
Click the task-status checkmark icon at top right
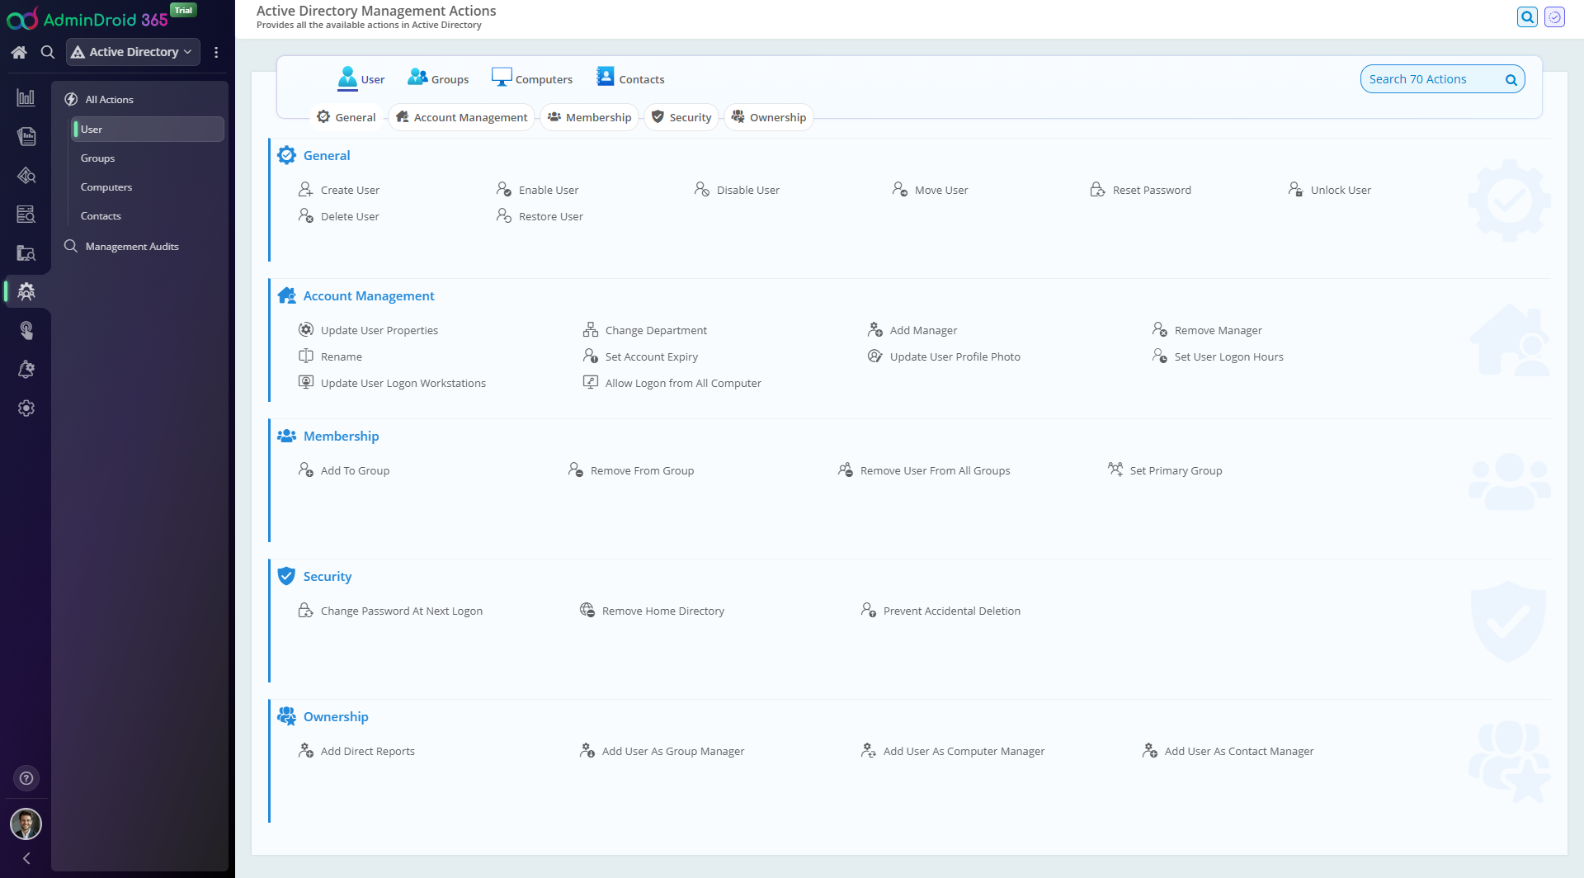click(x=1555, y=17)
